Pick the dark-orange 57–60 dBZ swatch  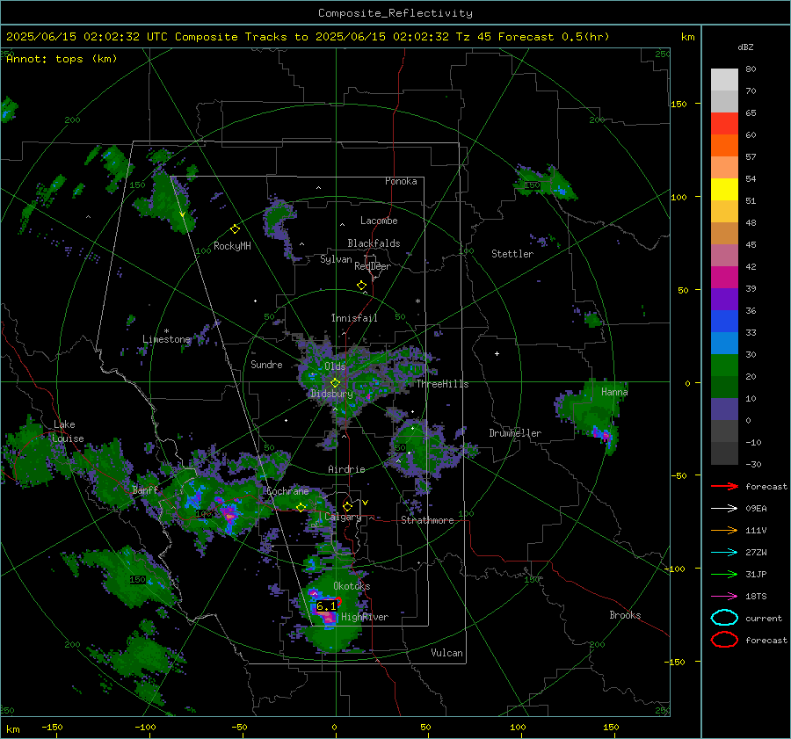(724, 146)
